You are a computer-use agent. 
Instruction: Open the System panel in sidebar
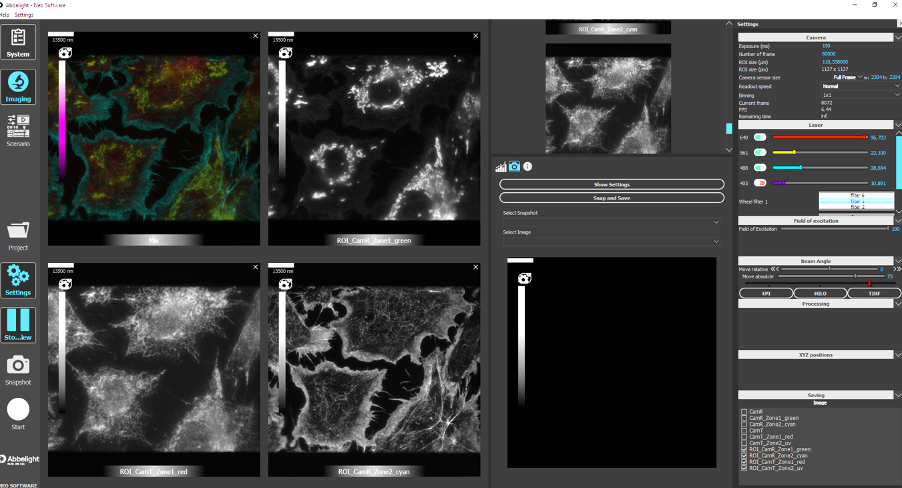pos(18,42)
